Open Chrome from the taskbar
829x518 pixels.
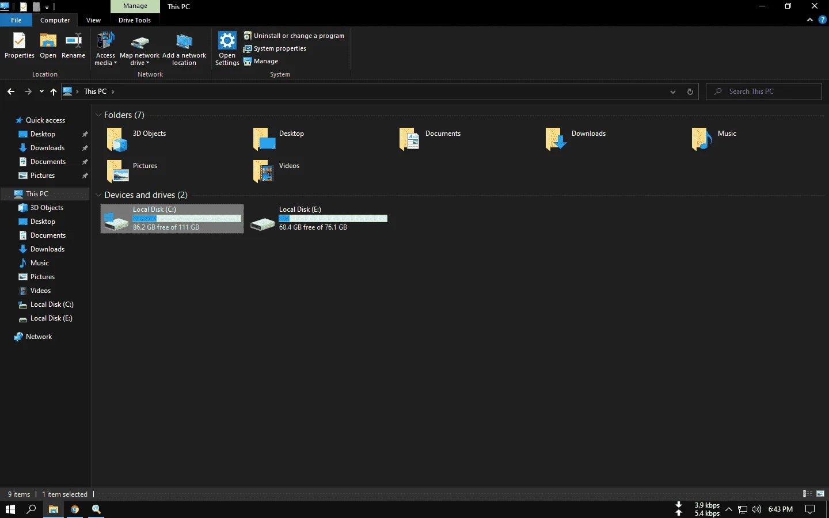[x=75, y=509]
